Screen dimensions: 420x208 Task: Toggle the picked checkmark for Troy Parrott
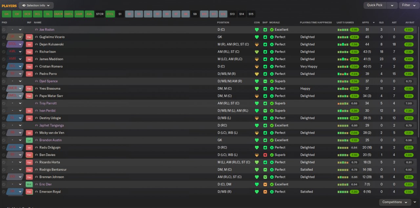pyautogui.click(x=4, y=103)
